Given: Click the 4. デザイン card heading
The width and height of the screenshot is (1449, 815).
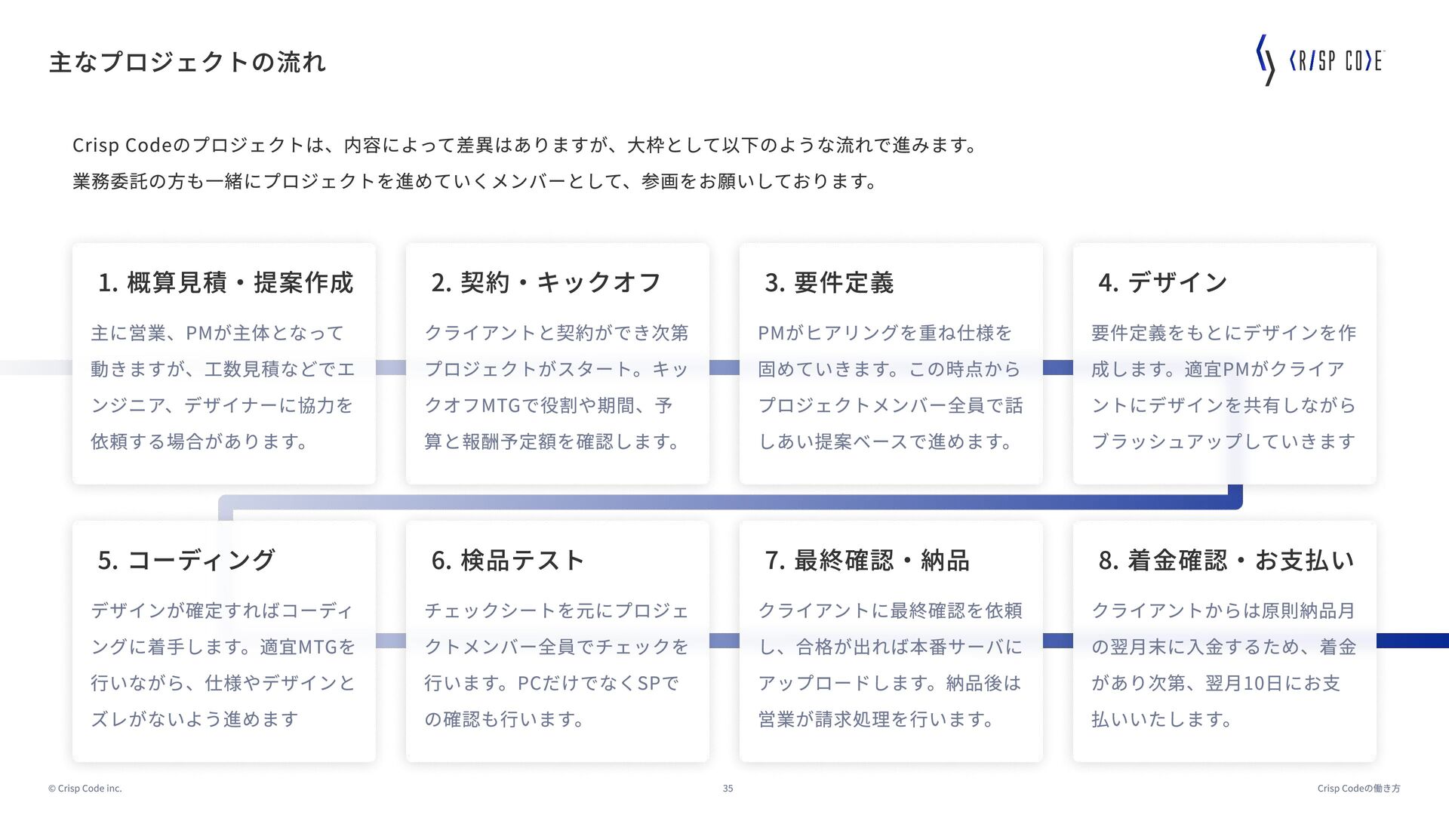Looking at the screenshot, I should (1162, 282).
